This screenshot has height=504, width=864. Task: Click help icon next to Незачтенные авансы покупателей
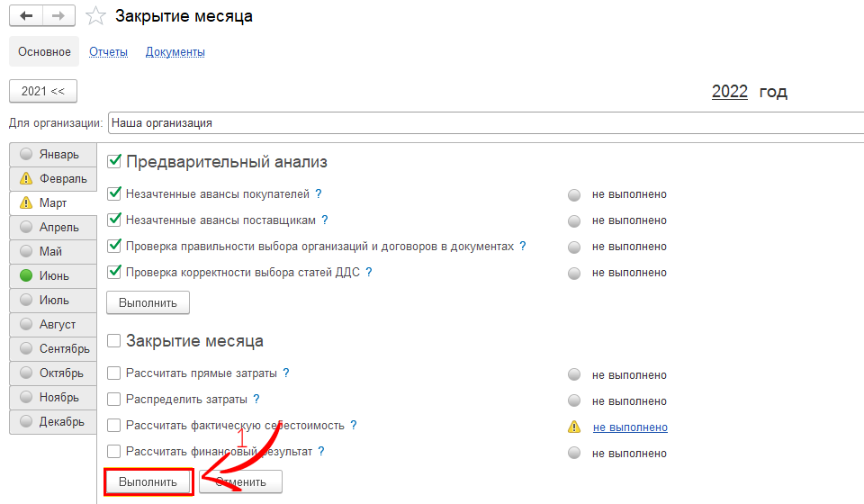[319, 193]
